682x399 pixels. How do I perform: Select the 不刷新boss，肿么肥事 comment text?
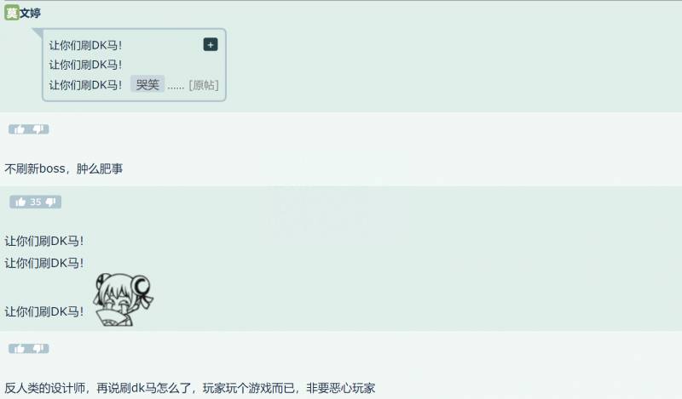(63, 168)
